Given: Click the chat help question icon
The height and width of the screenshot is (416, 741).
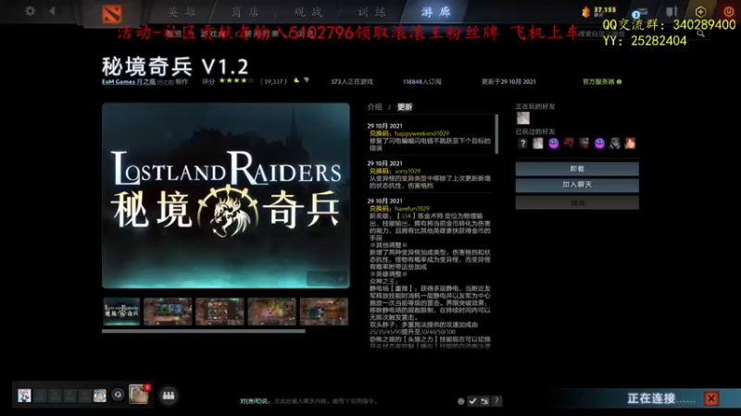Looking at the screenshot, I should click(496, 401).
